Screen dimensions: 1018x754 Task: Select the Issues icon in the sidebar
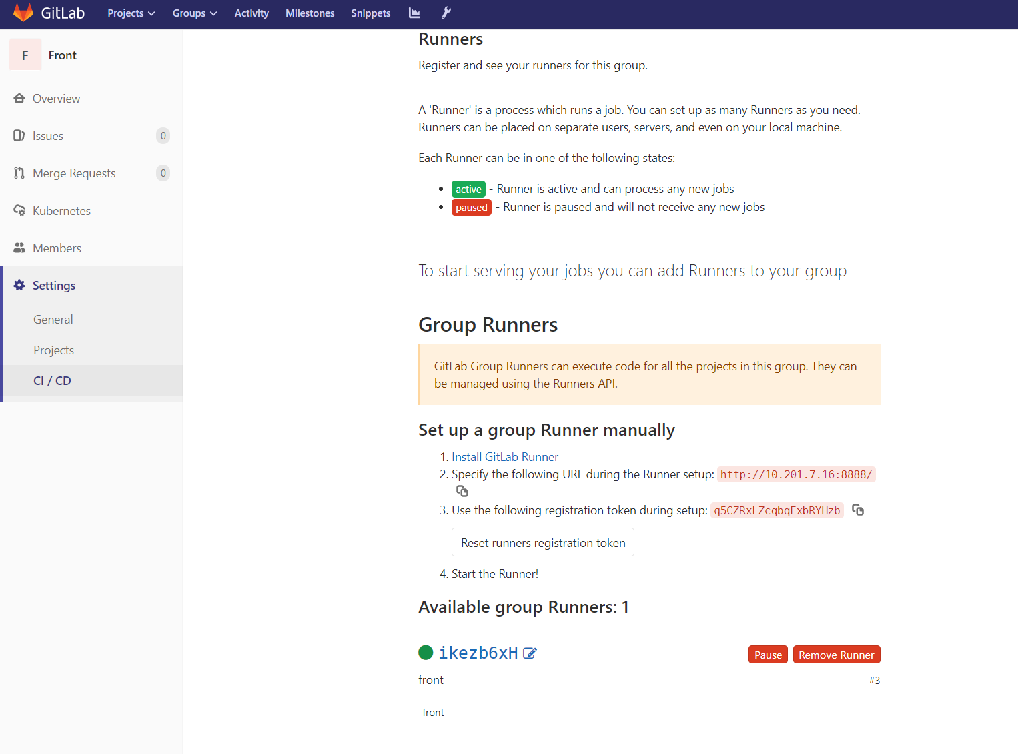pos(19,135)
